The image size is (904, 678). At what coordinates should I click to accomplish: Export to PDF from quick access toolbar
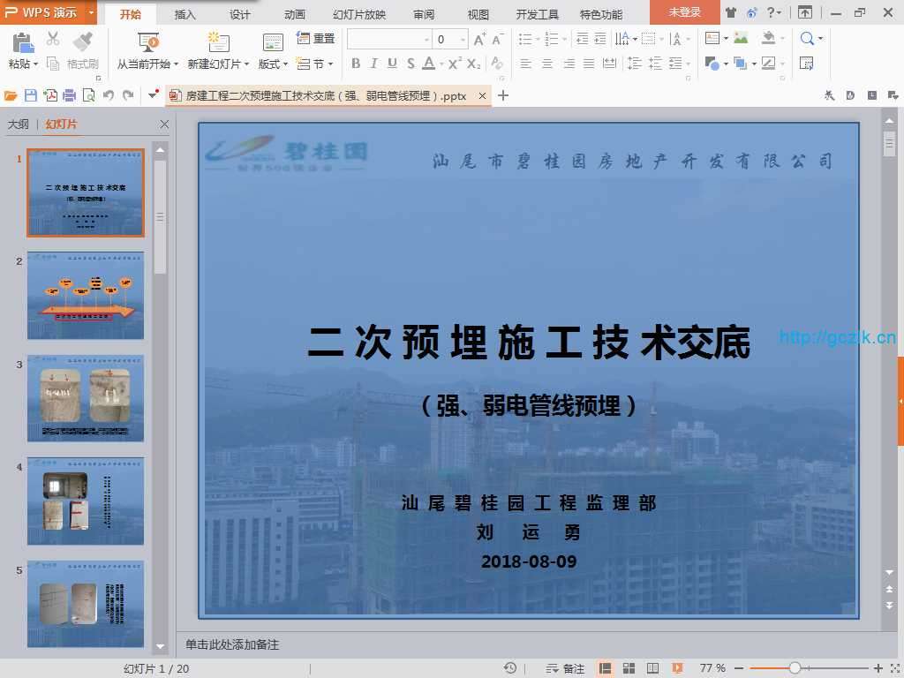click(x=50, y=95)
